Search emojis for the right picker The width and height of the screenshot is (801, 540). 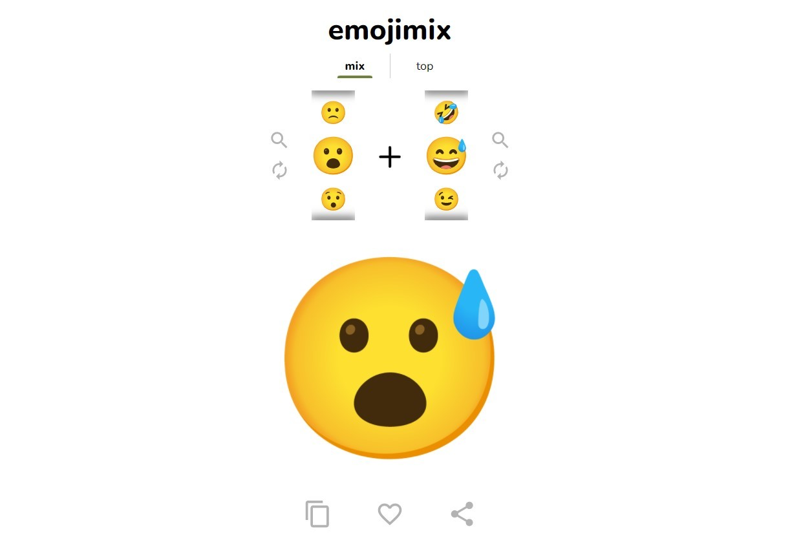click(500, 140)
